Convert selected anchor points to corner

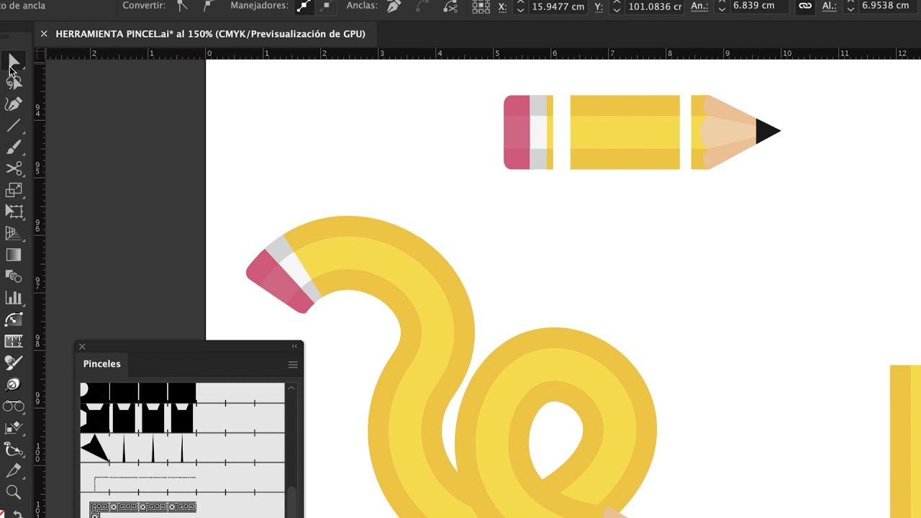click(x=183, y=6)
